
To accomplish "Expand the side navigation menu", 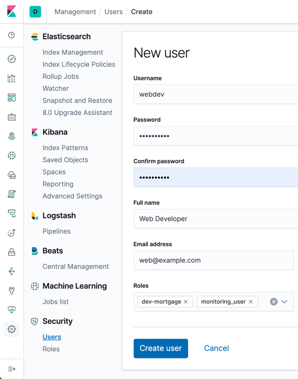I will (x=12, y=369).
